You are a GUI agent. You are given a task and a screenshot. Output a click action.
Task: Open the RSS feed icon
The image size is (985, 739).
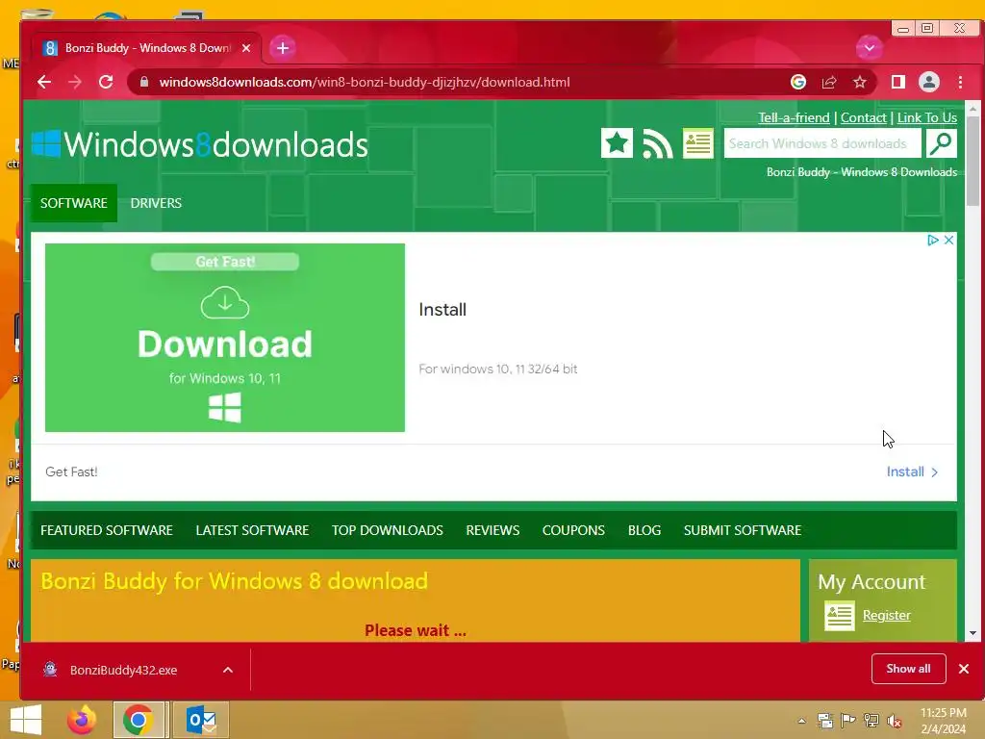[x=657, y=144]
